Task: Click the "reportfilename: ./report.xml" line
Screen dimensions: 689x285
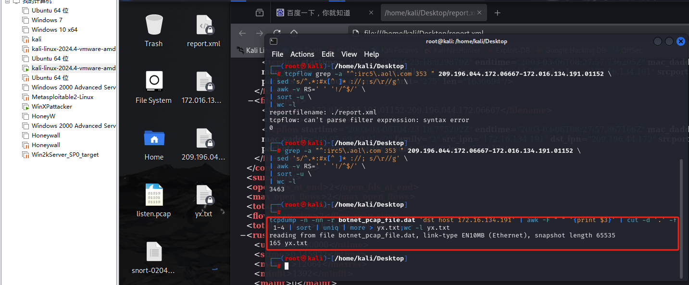Action: point(323,112)
